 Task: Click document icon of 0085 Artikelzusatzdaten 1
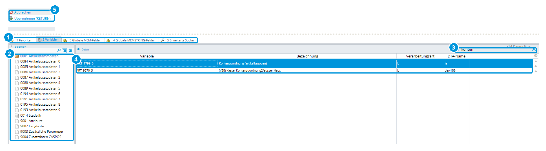tap(17, 67)
